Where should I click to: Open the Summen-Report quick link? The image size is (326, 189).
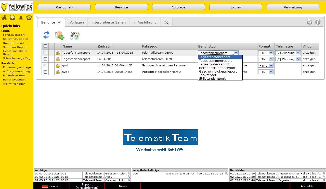pos(15,47)
